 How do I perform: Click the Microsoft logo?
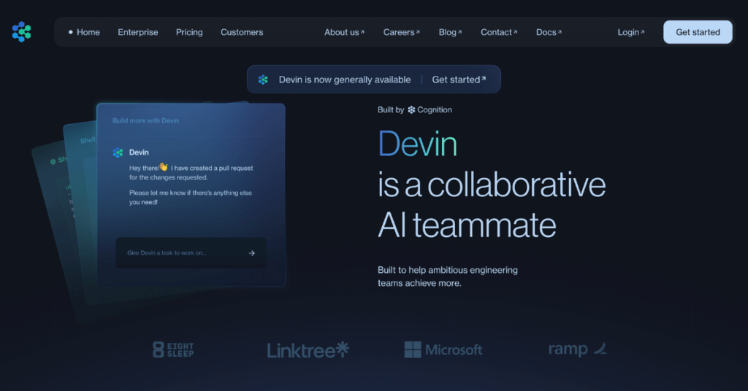coord(443,350)
